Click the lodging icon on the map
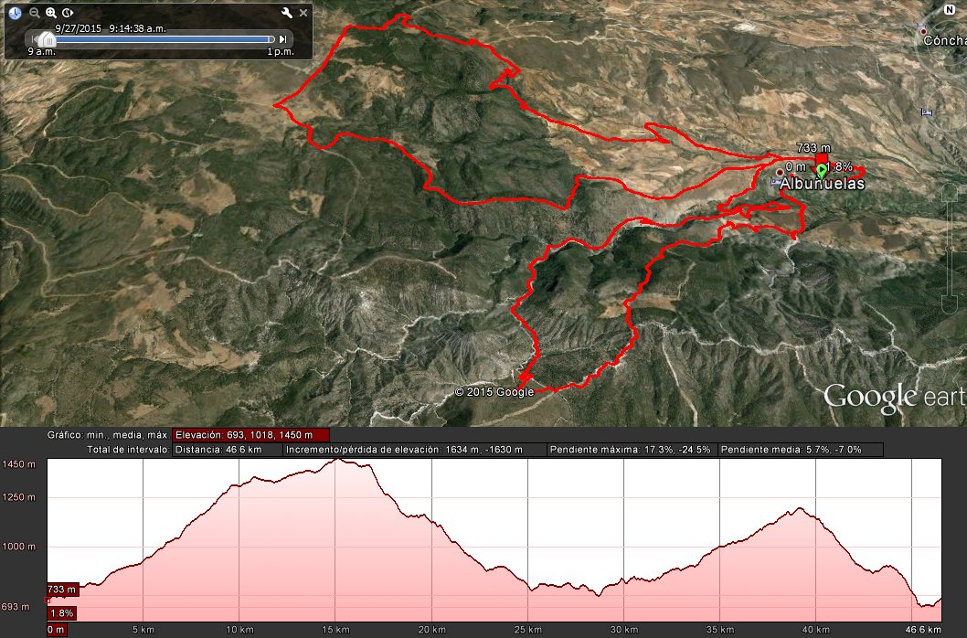 [926, 112]
